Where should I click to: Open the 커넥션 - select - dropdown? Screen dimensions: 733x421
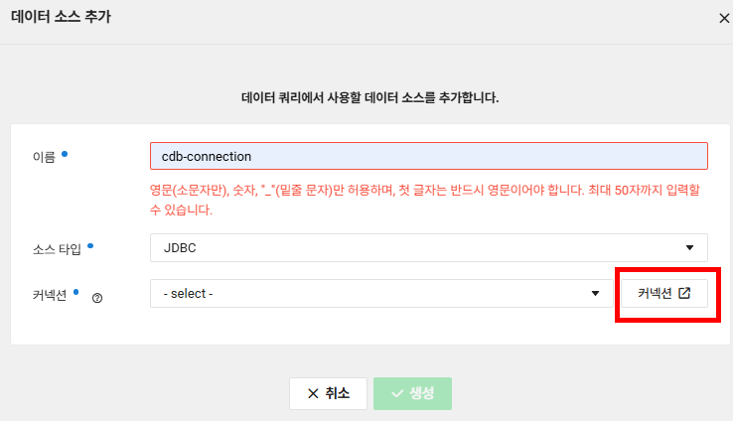click(x=381, y=294)
